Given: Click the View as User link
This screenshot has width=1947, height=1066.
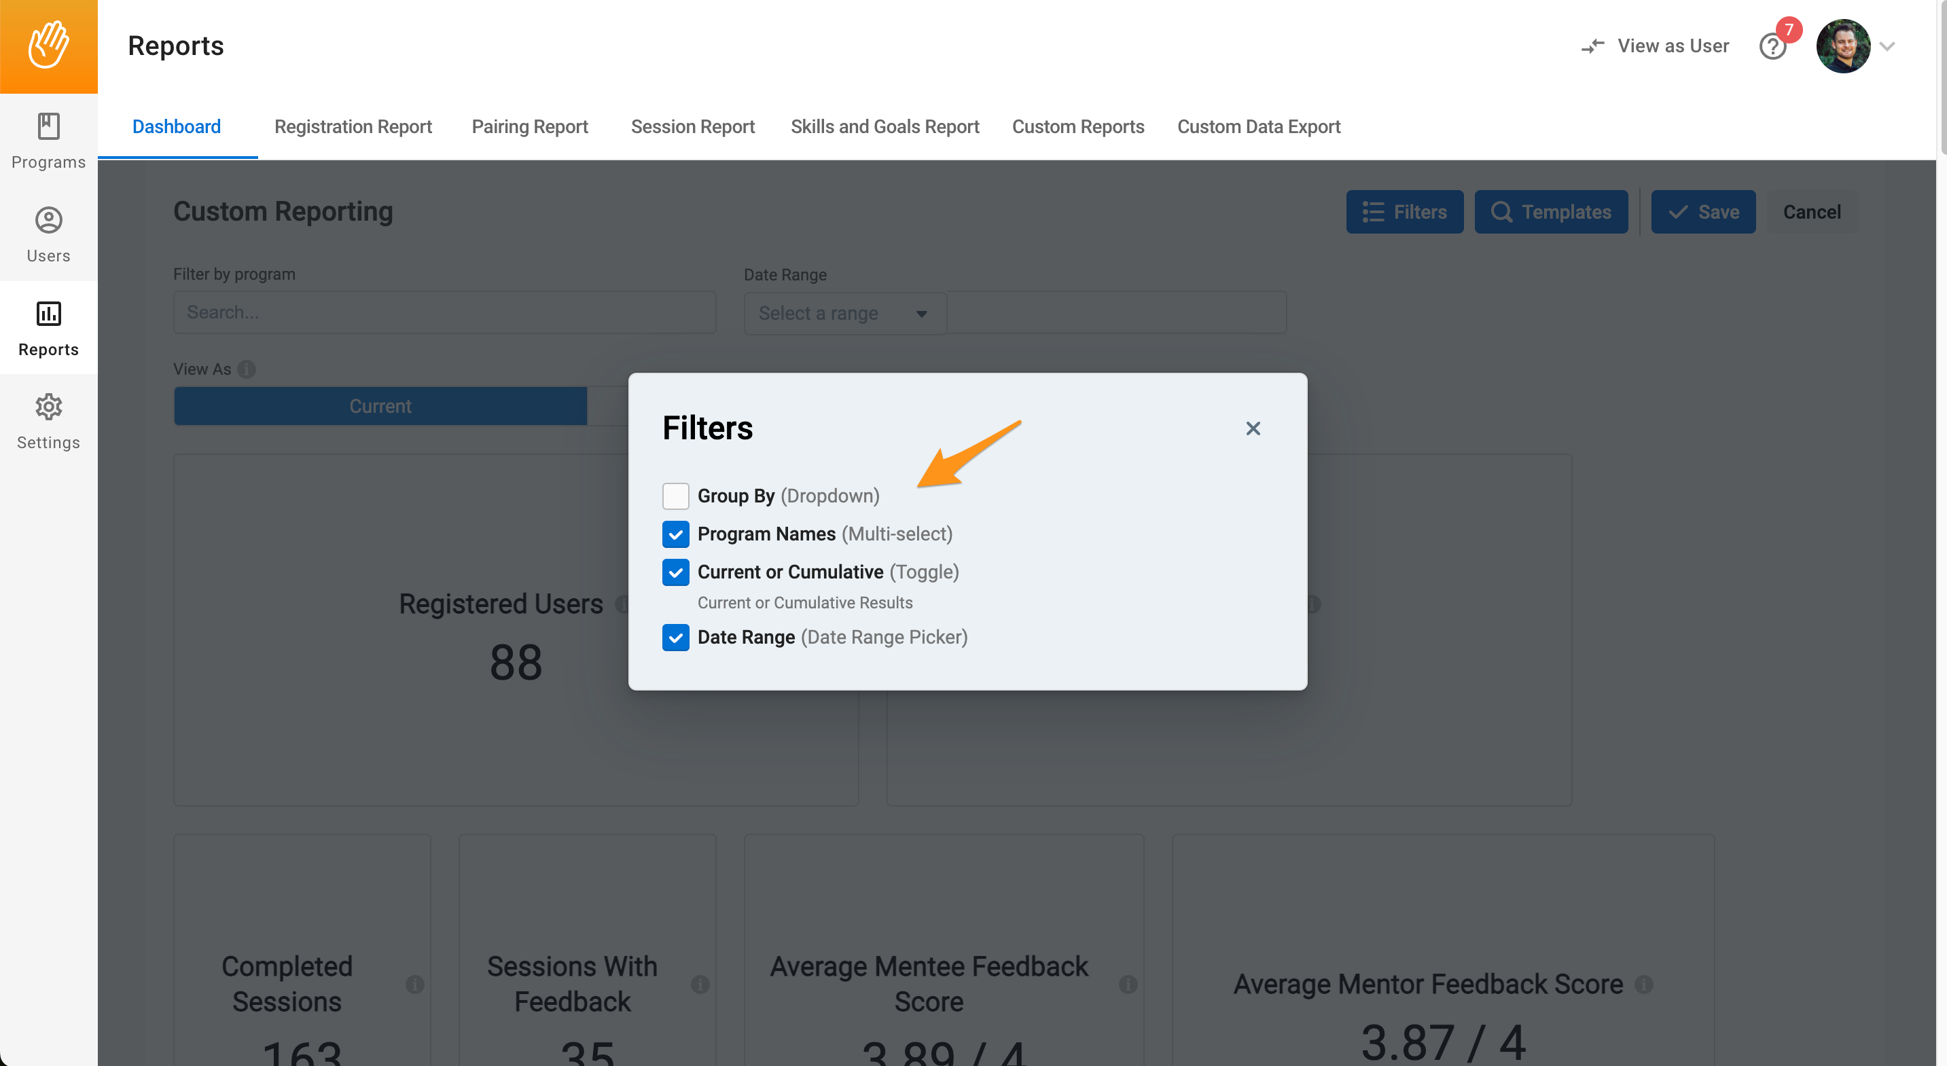Looking at the screenshot, I should click(1673, 46).
